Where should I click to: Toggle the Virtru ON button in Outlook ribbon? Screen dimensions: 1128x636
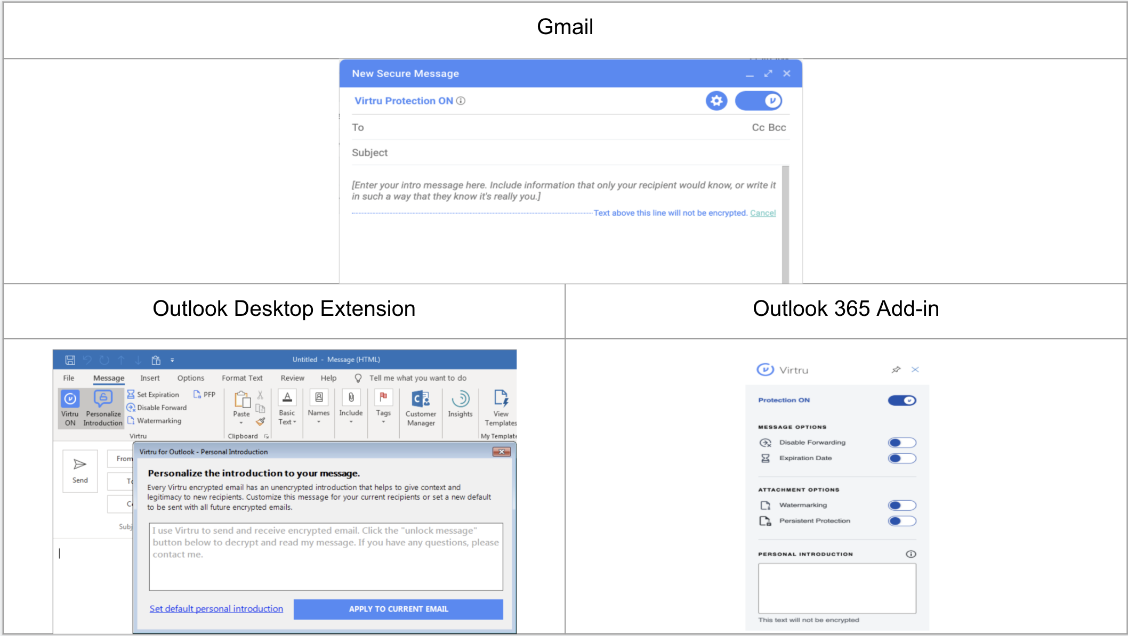70,409
